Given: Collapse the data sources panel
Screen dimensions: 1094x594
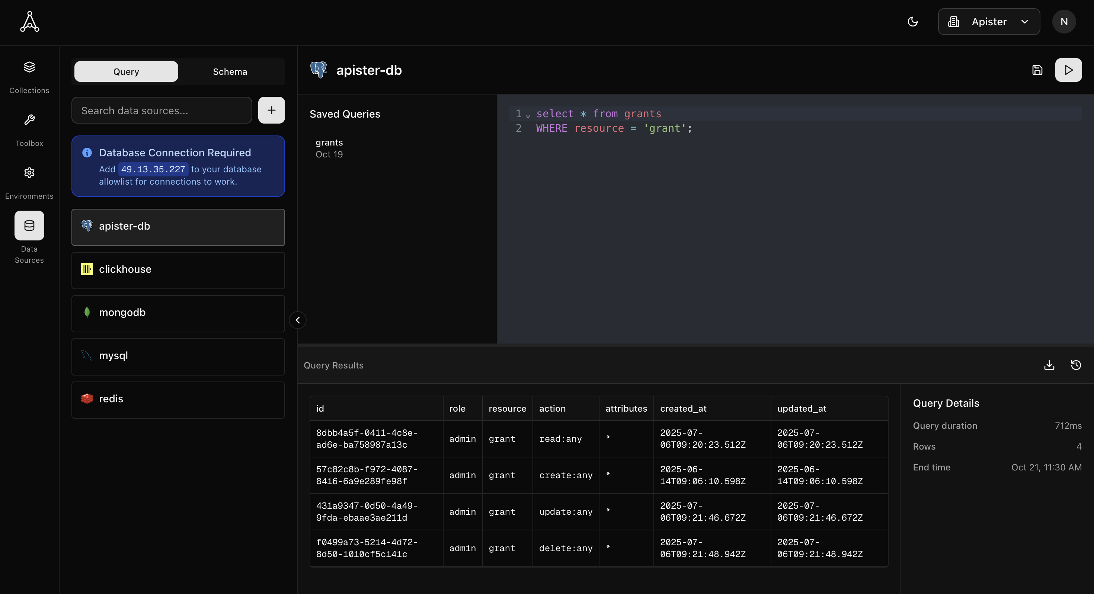Looking at the screenshot, I should click(x=298, y=320).
